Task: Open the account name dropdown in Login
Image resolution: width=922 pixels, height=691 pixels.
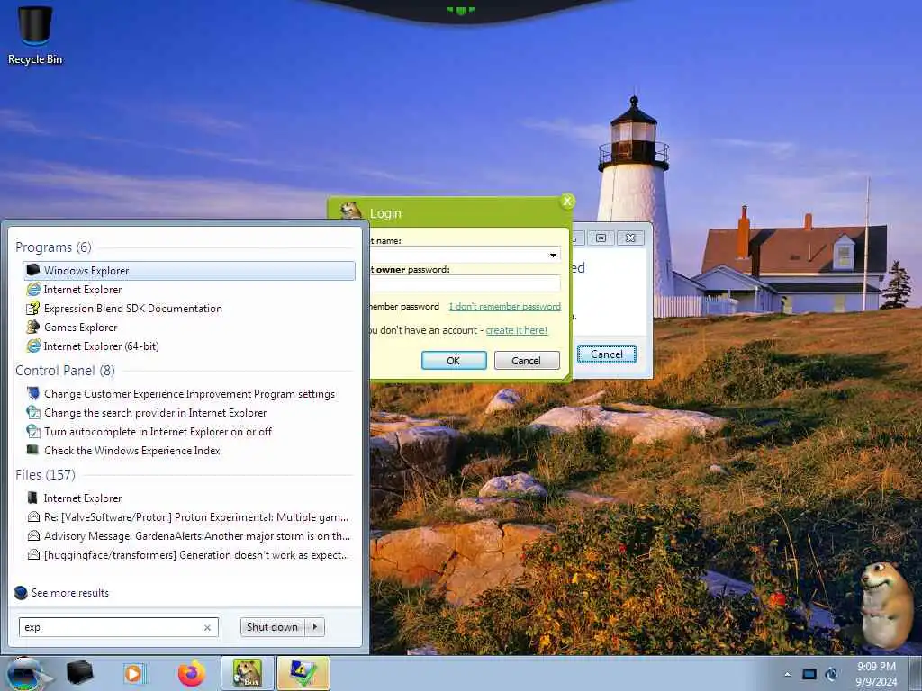Action: tap(553, 255)
